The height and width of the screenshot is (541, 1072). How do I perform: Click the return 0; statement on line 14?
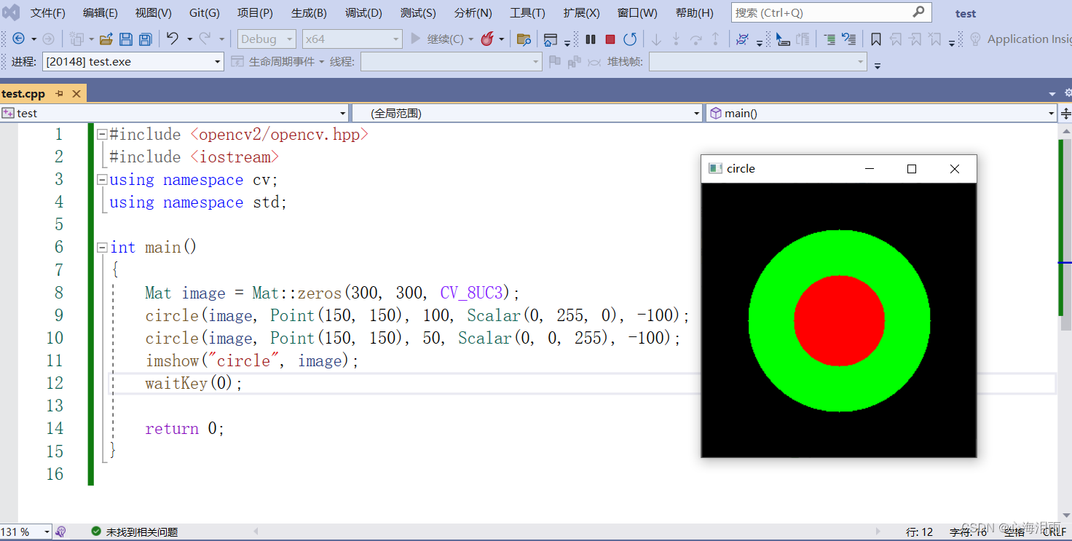pyautogui.click(x=184, y=428)
